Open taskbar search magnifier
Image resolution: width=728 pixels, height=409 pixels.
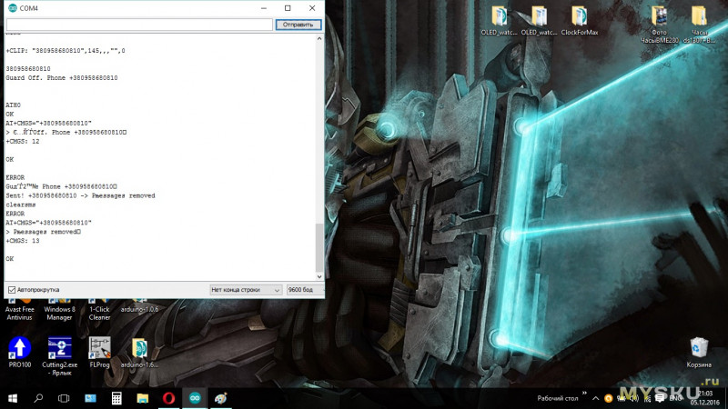38,398
